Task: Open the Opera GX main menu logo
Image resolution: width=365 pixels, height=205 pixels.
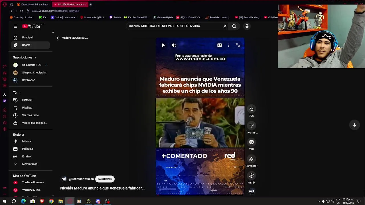Action: tap(5, 5)
